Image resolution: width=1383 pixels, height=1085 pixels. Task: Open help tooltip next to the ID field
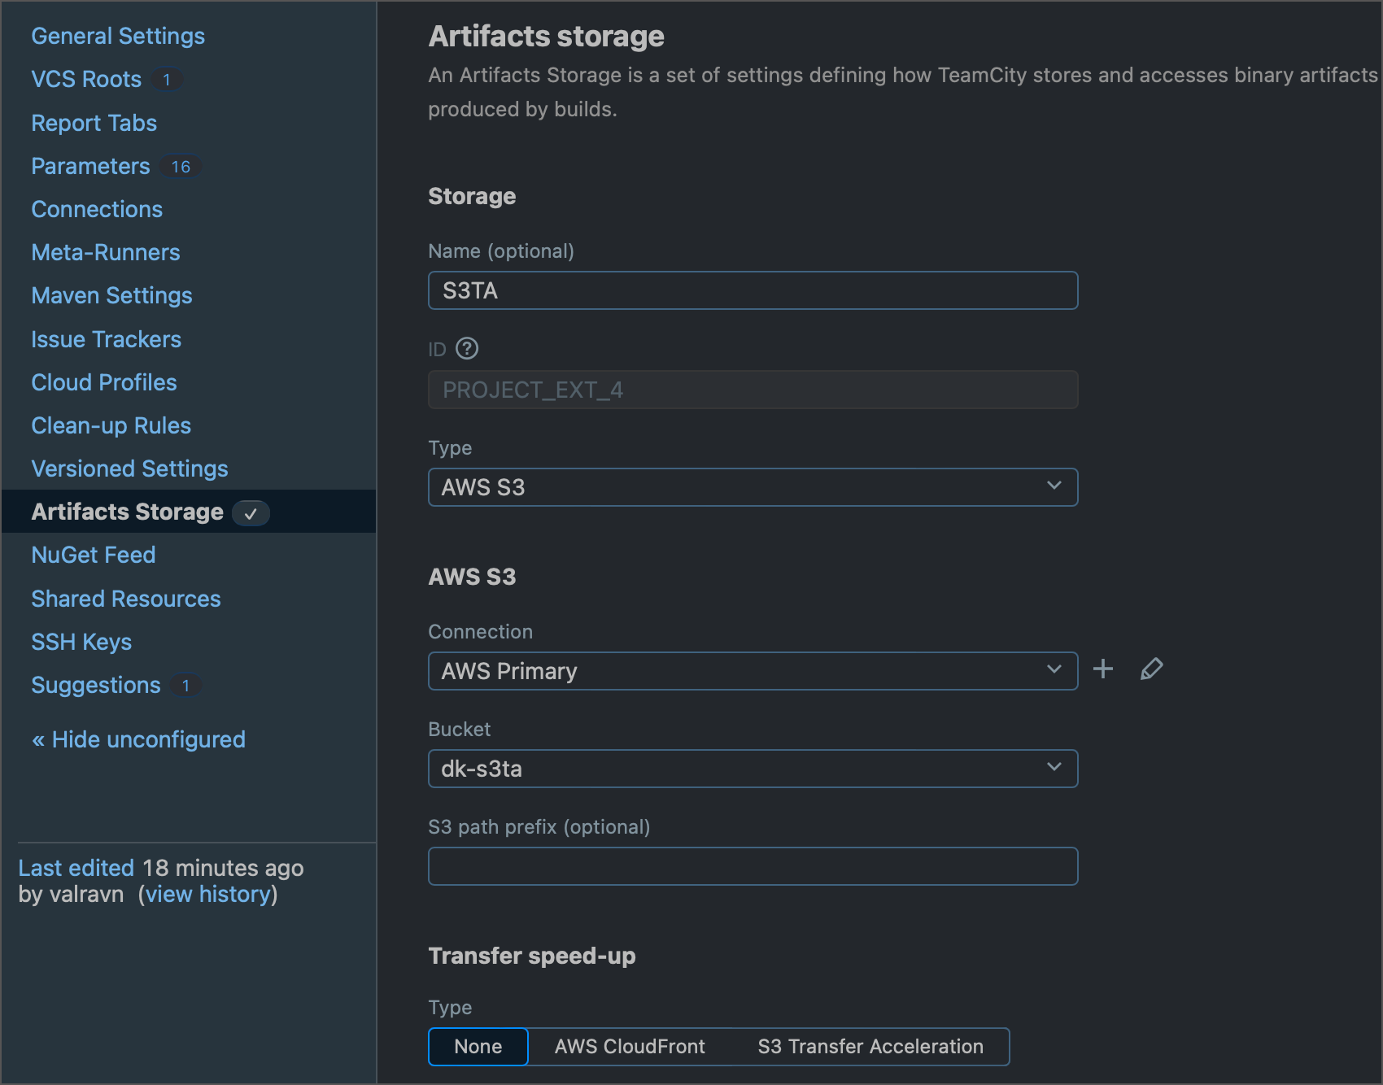click(x=466, y=348)
